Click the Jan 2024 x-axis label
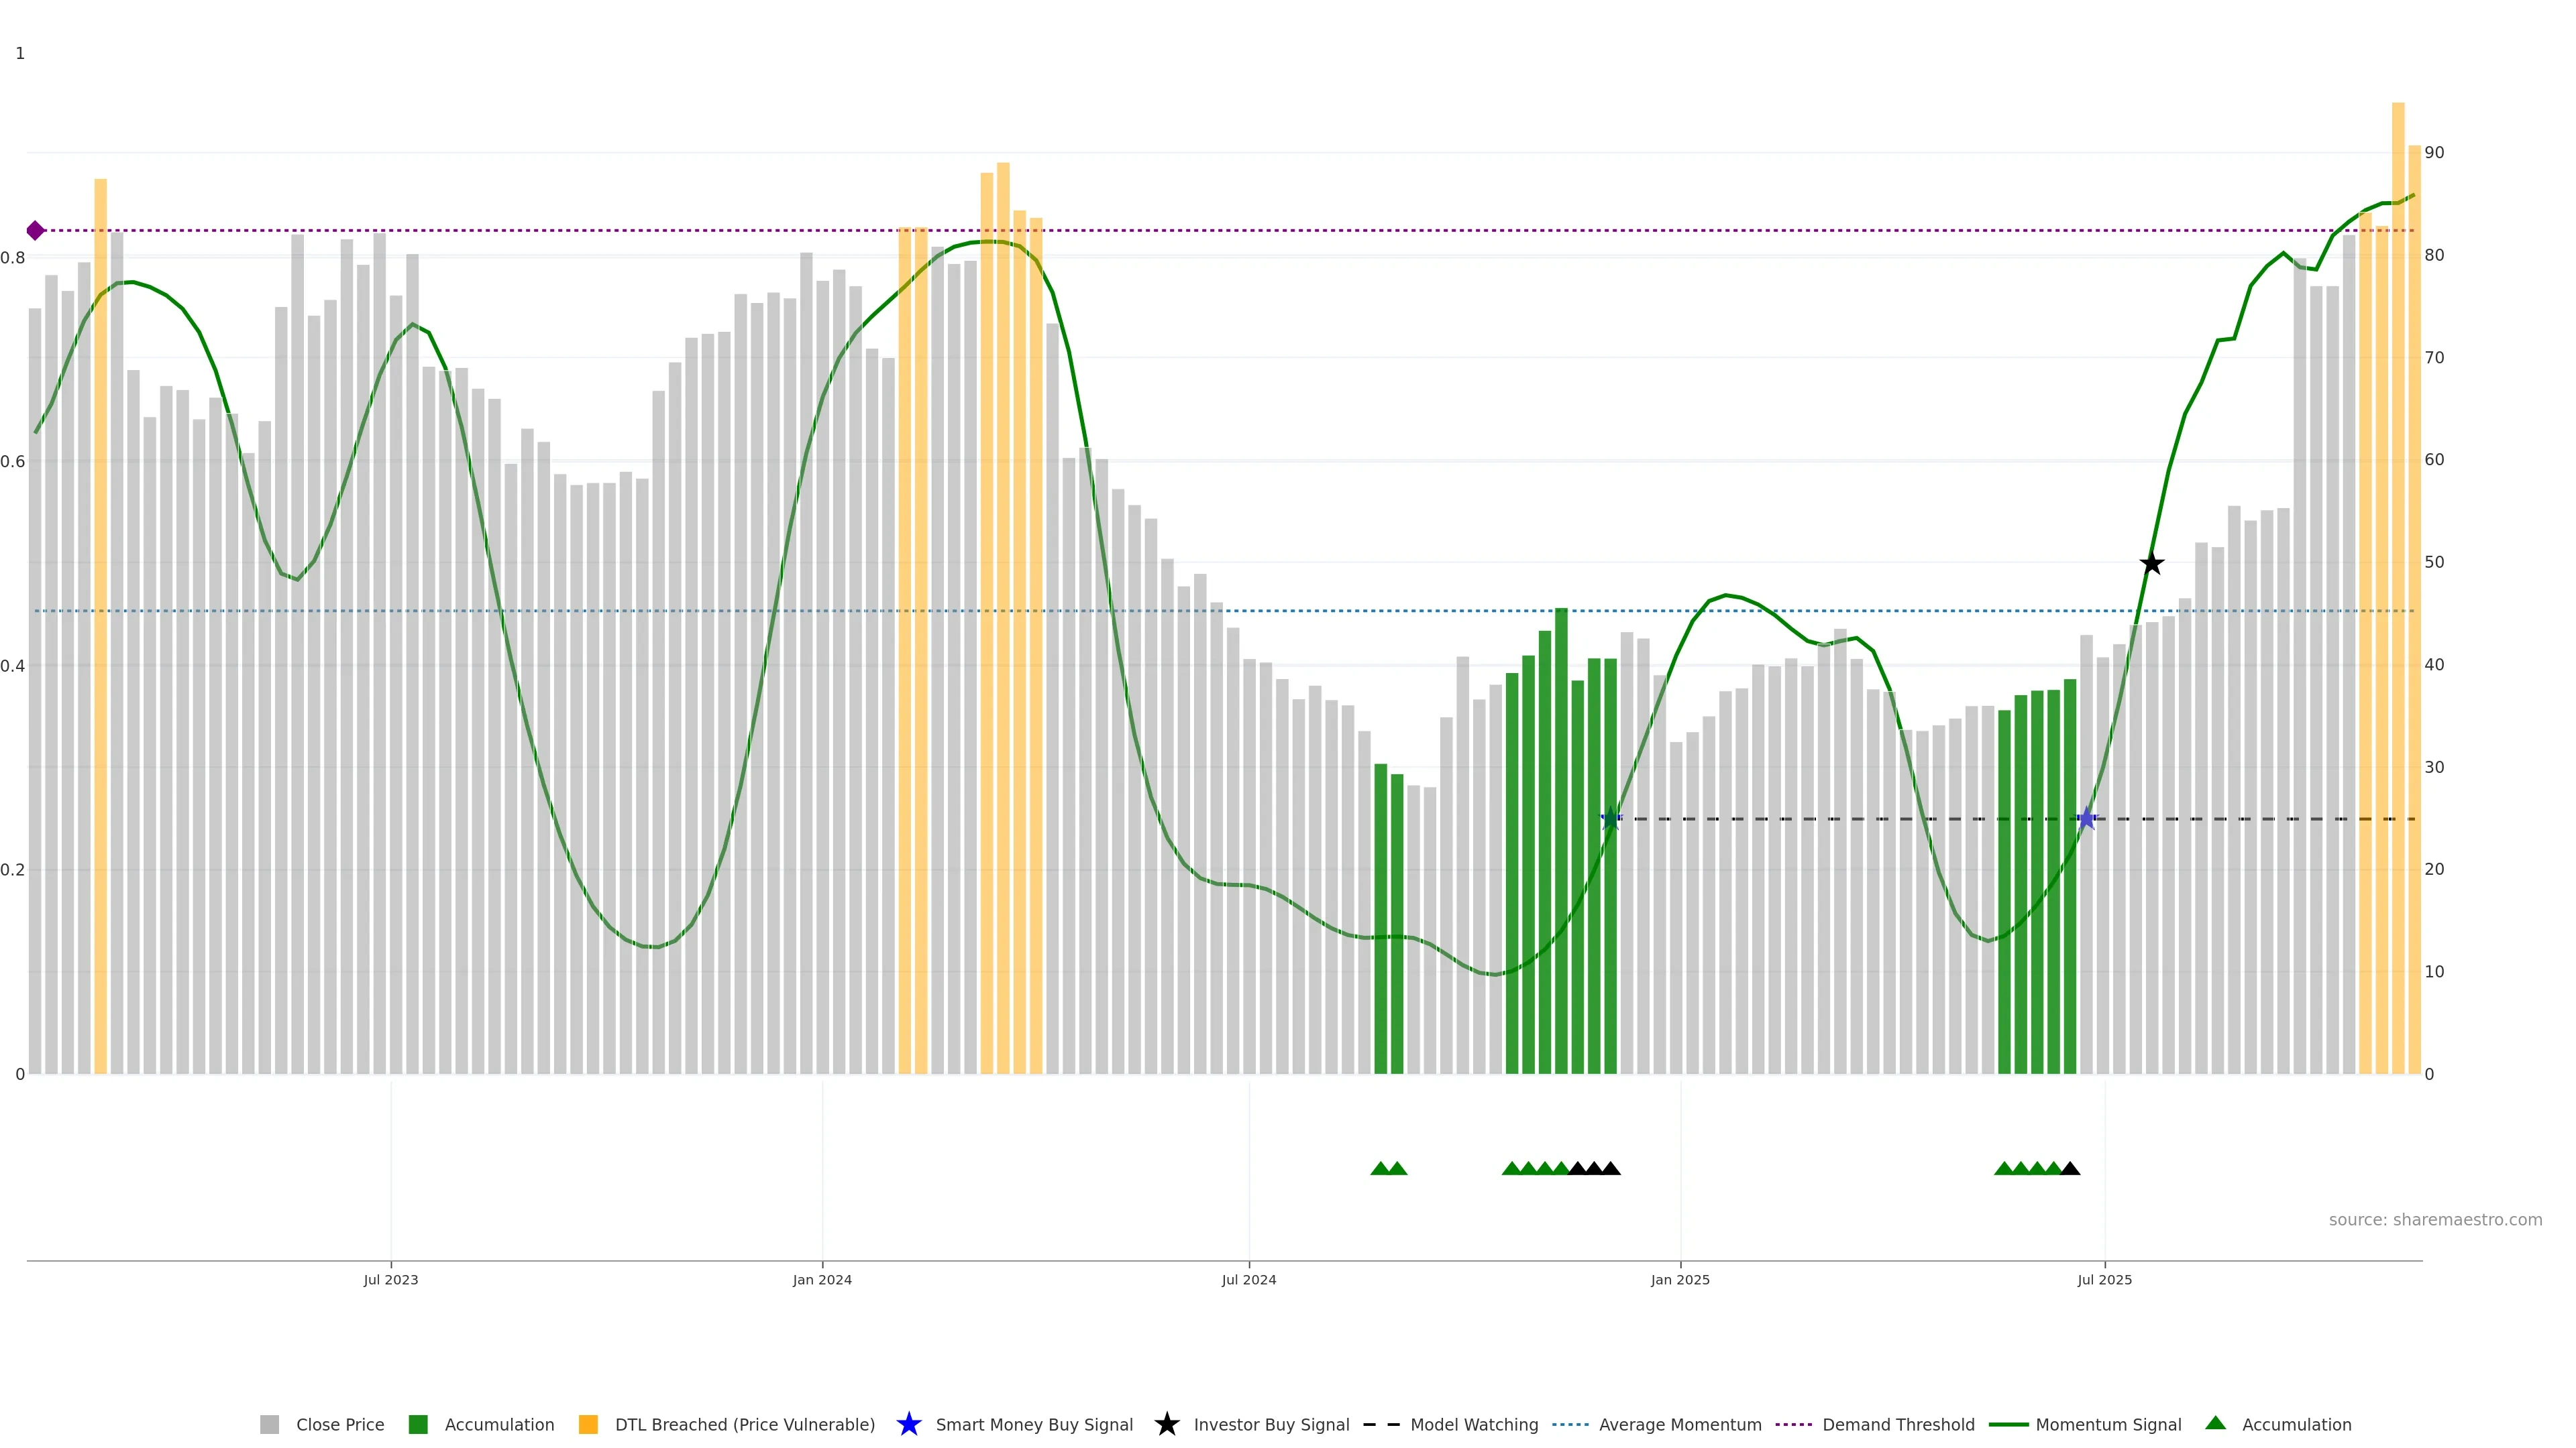This screenshot has height=1448, width=2576. [x=822, y=1280]
